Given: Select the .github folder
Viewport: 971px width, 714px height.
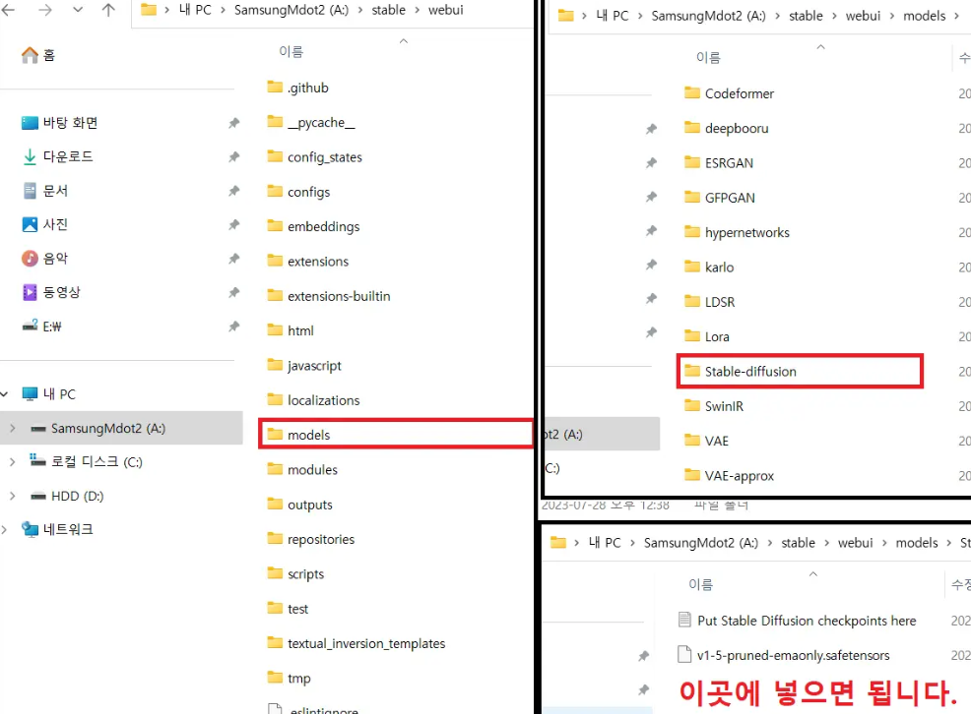Looking at the screenshot, I should [297, 88].
